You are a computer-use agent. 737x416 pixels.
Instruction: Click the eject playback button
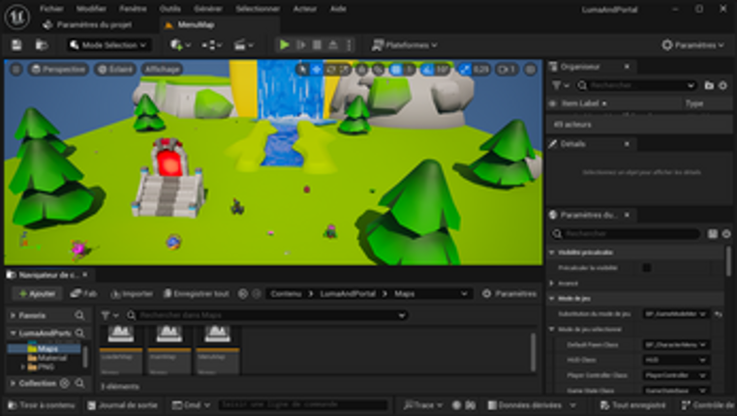(x=333, y=45)
